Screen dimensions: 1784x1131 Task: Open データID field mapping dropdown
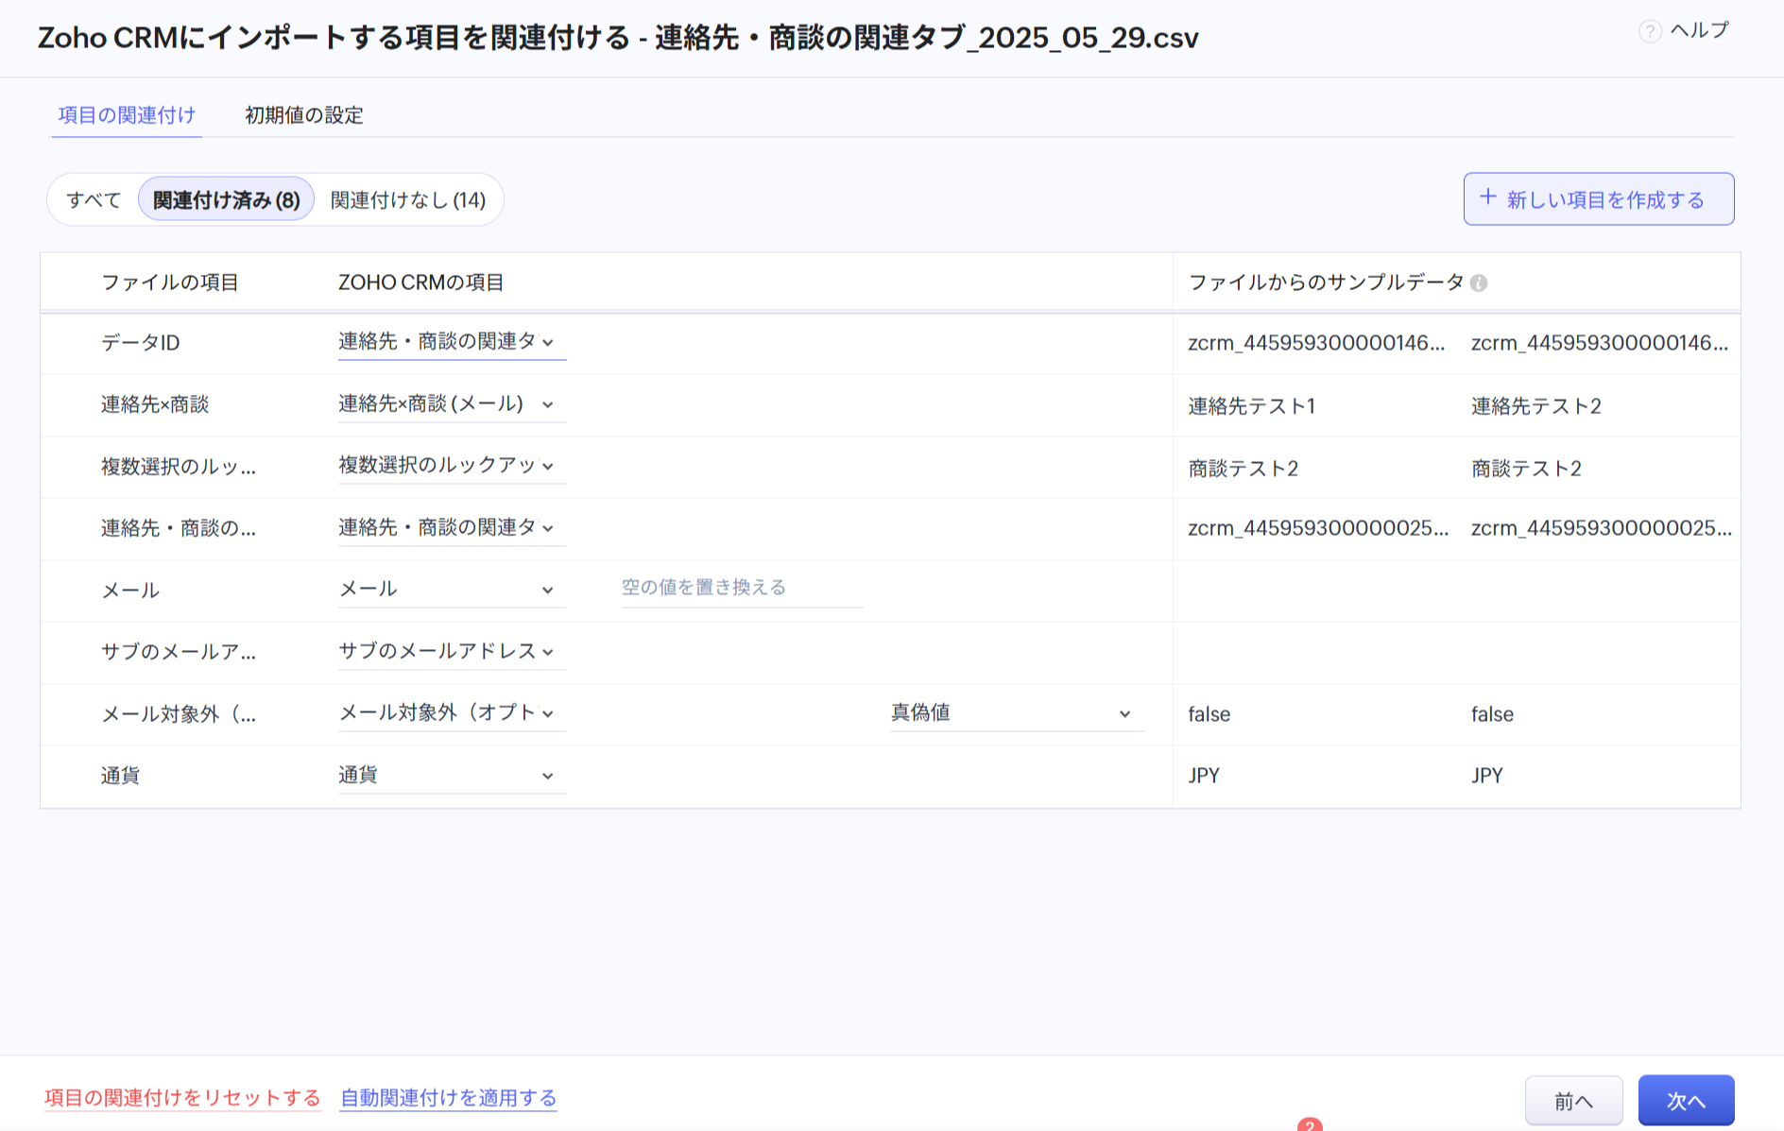(x=446, y=342)
